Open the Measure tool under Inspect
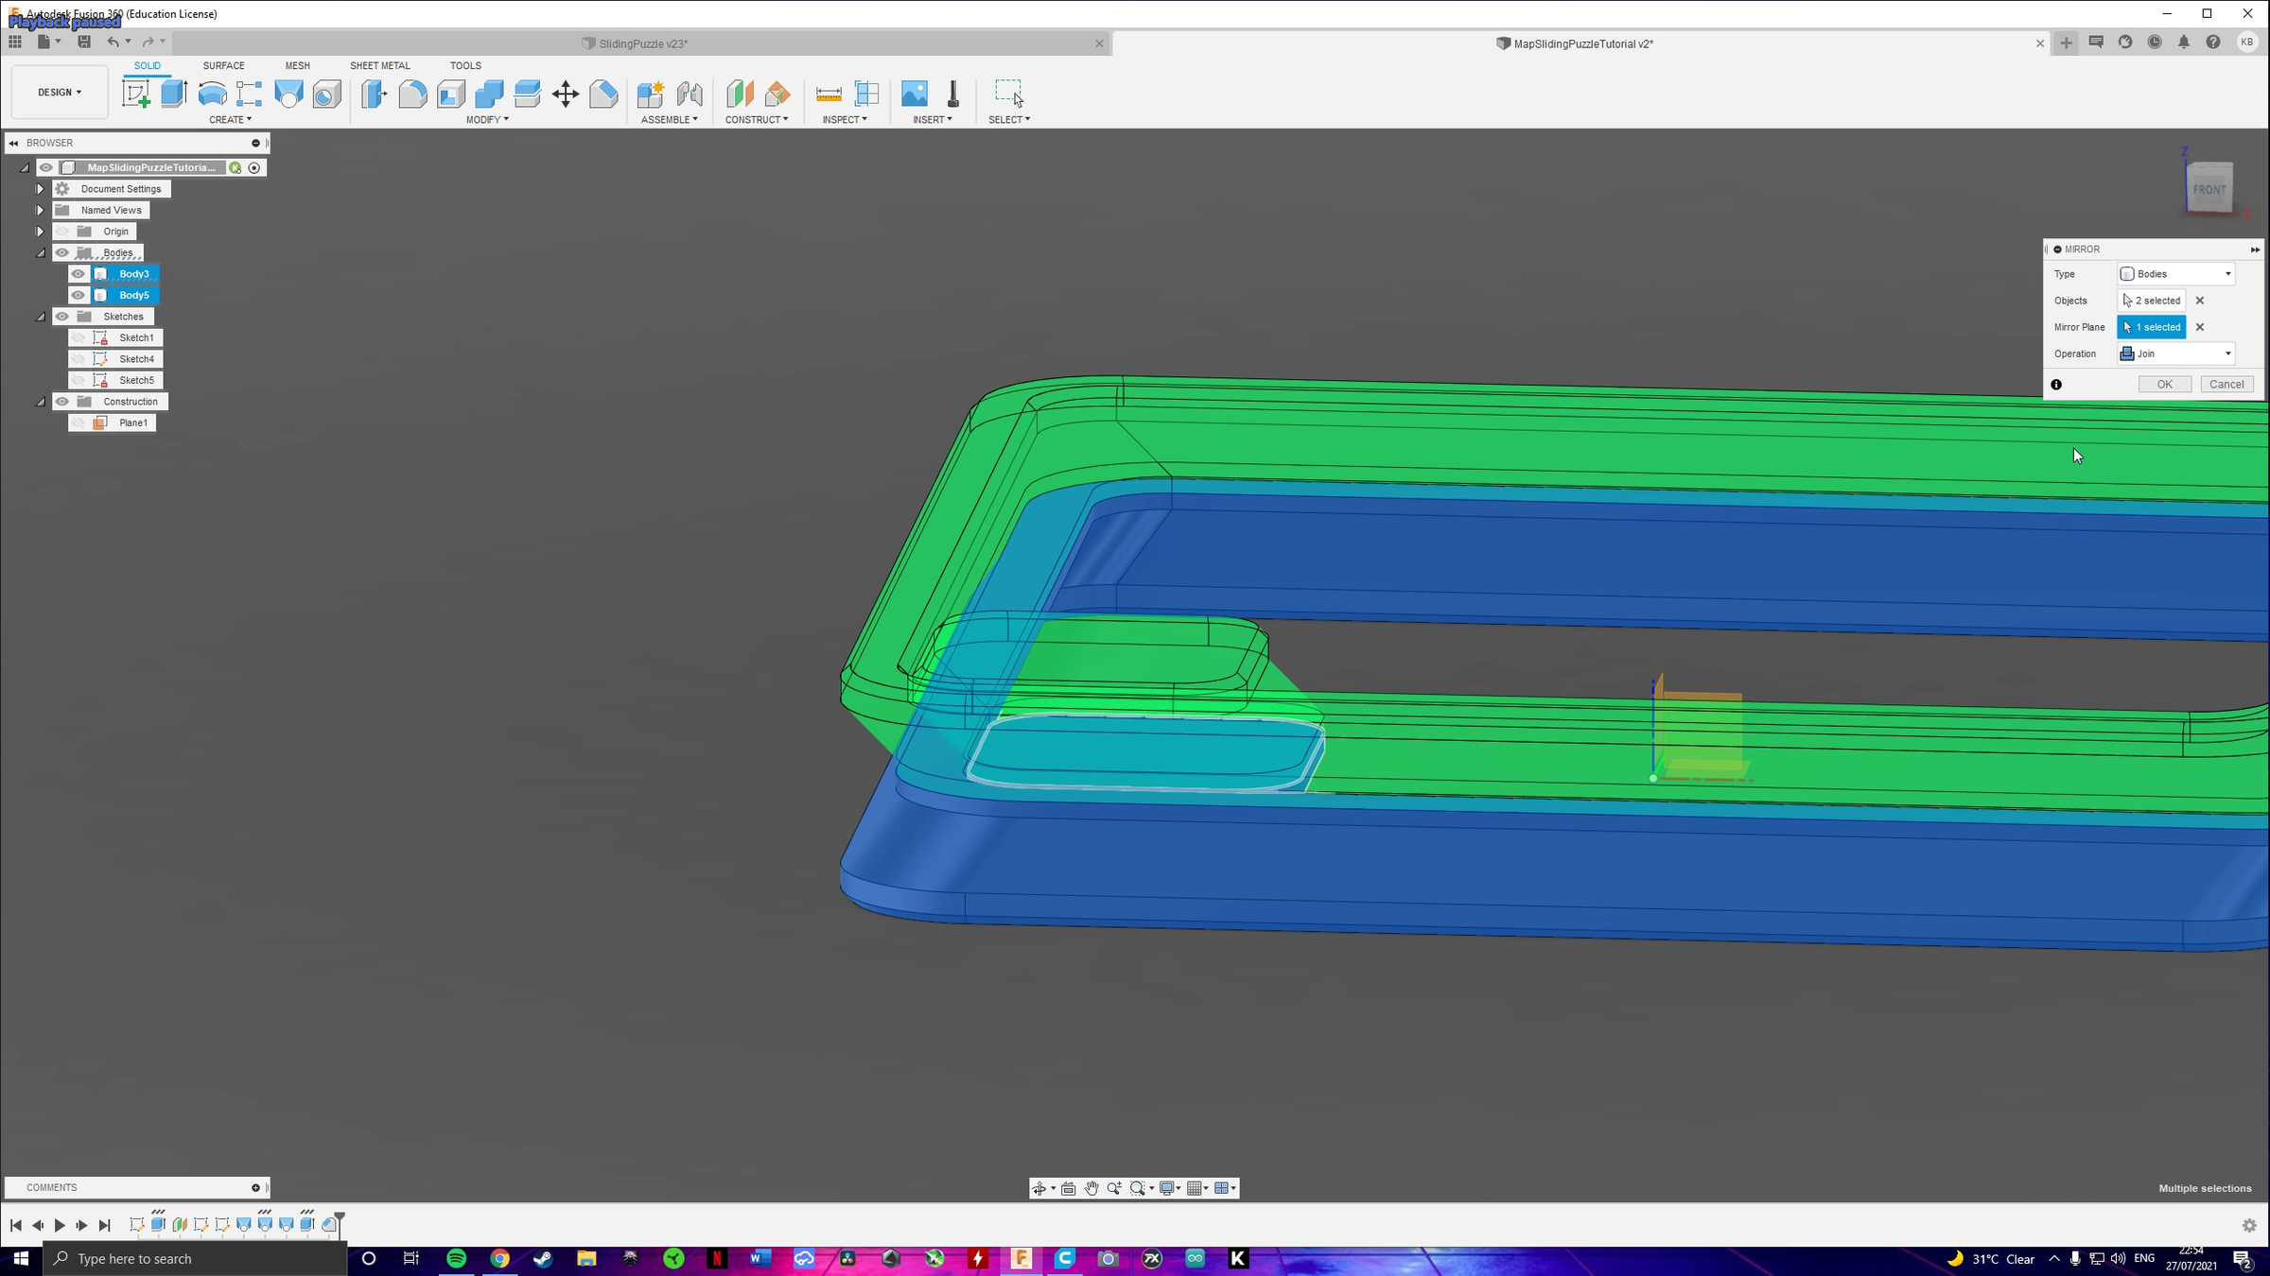This screenshot has width=2270, height=1276. (x=829, y=93)
